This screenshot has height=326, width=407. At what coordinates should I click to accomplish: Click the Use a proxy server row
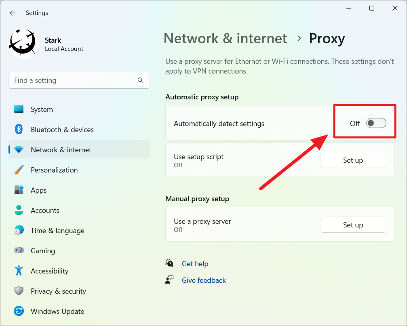click(243, 225)
